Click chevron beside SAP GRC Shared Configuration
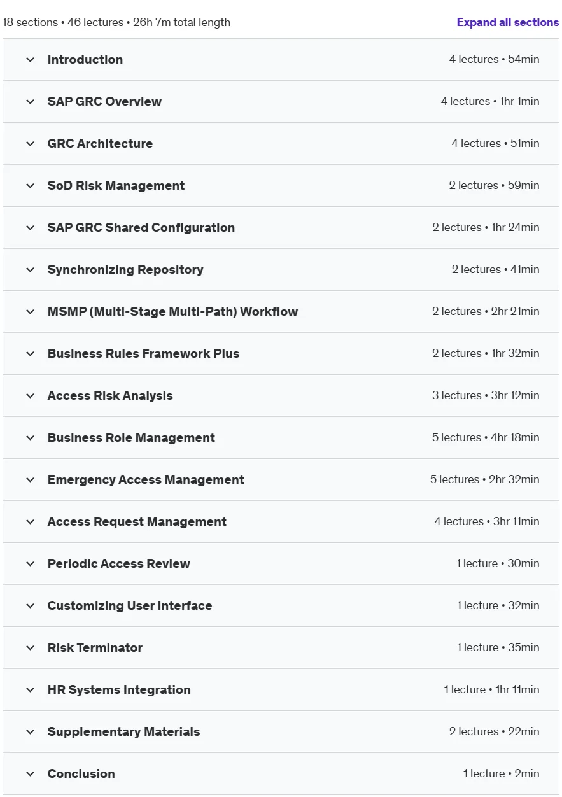Image resolution: width=562 pixels, height=797 pixels. coord(30,228)
